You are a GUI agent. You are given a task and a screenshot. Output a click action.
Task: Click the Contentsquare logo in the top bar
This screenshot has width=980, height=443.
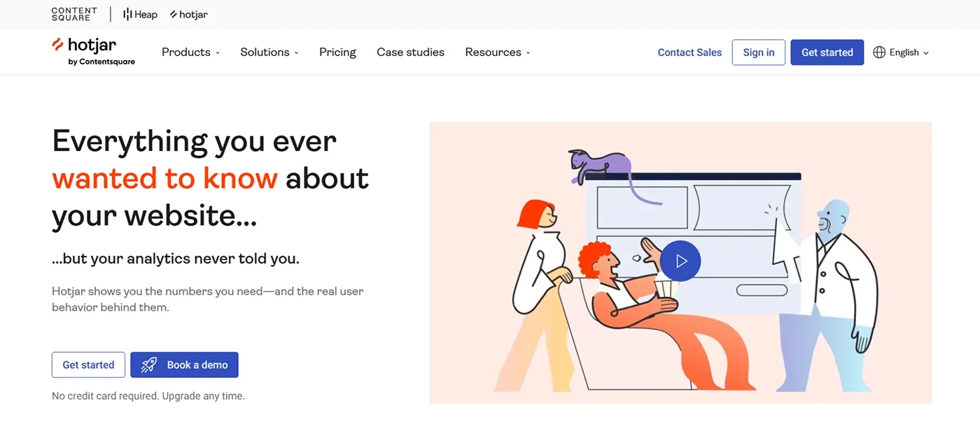point(74,14)
